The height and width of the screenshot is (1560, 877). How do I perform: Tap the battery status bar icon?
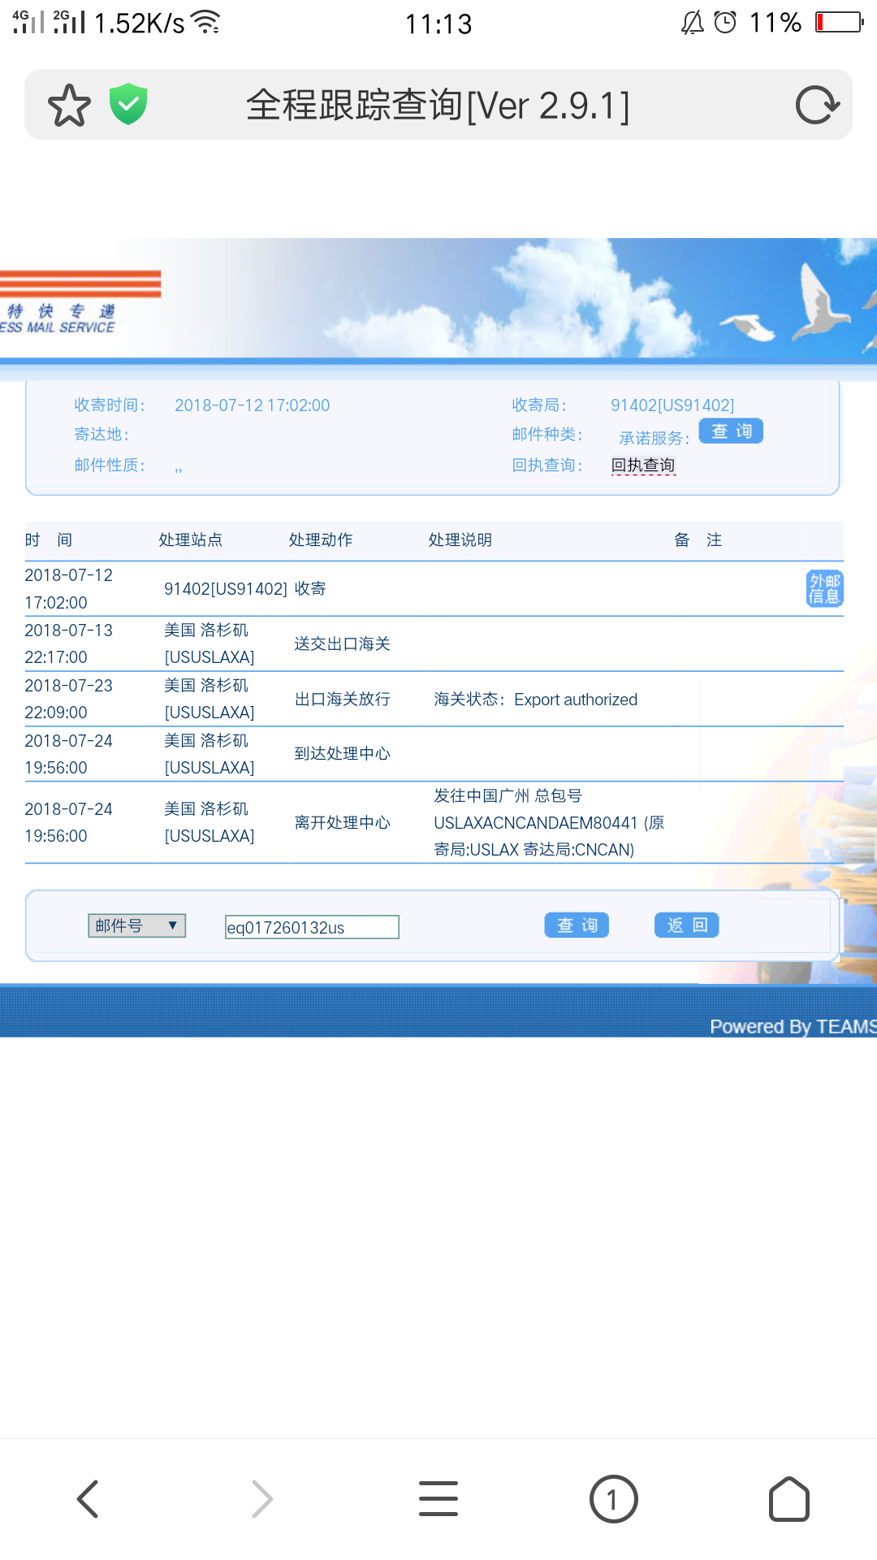coord(839,22)
